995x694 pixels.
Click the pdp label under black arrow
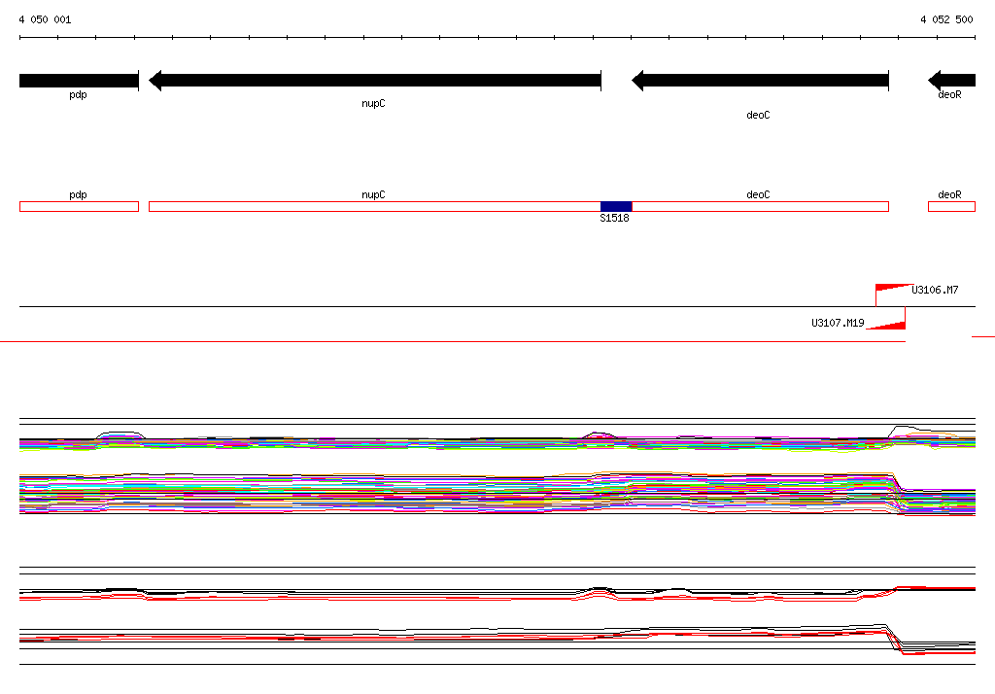(78, 95)
